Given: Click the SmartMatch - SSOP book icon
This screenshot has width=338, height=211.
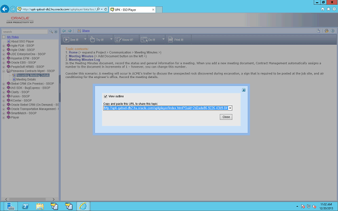Looking at the screenshot, I should pyautogui.click(x=8, y=113).
